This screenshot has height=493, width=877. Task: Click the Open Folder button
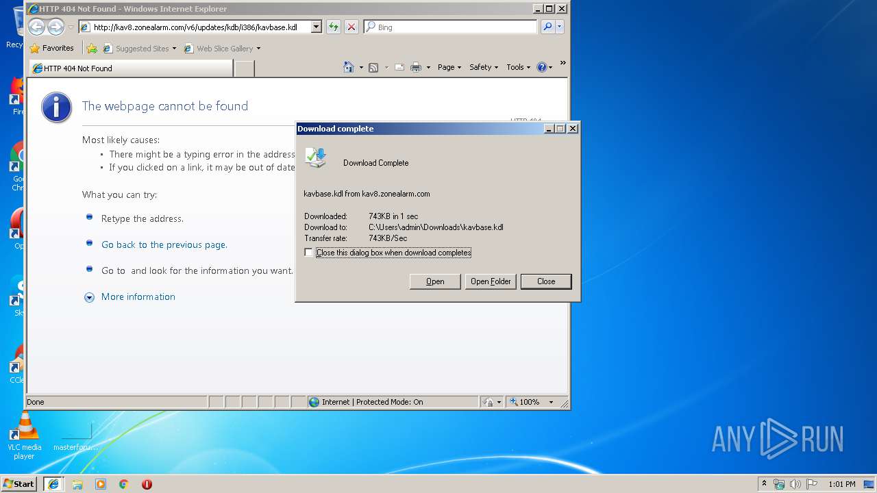[x=491, y=281]
